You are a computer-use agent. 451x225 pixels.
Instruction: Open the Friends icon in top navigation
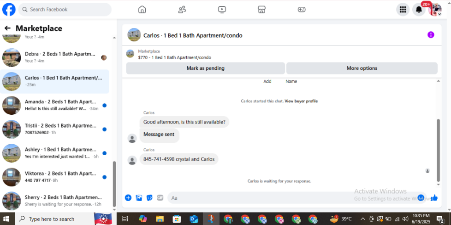click(x=182, y=10)
